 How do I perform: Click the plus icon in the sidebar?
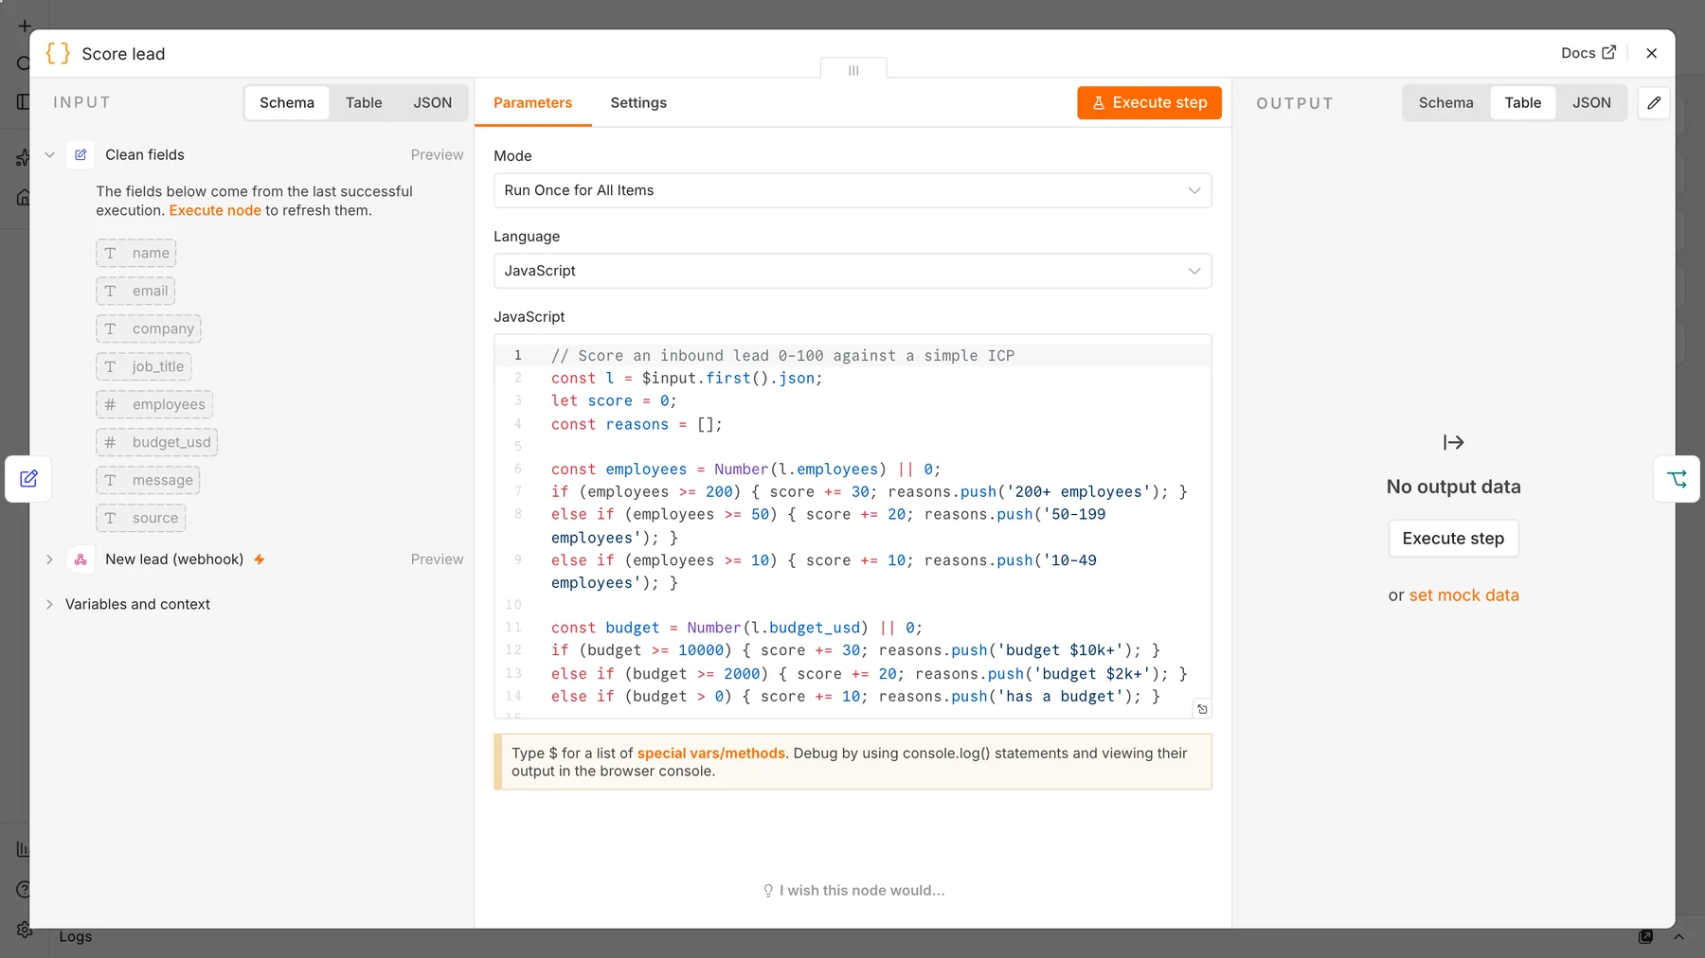[x=25, y=26]
